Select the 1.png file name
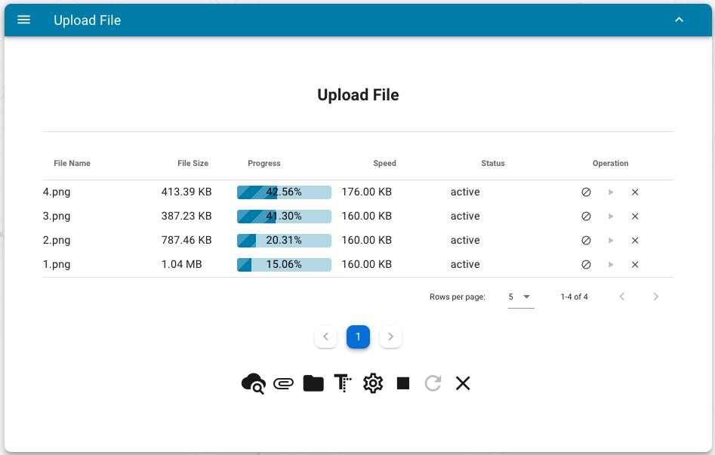715x455 pixels. point(57,264)
